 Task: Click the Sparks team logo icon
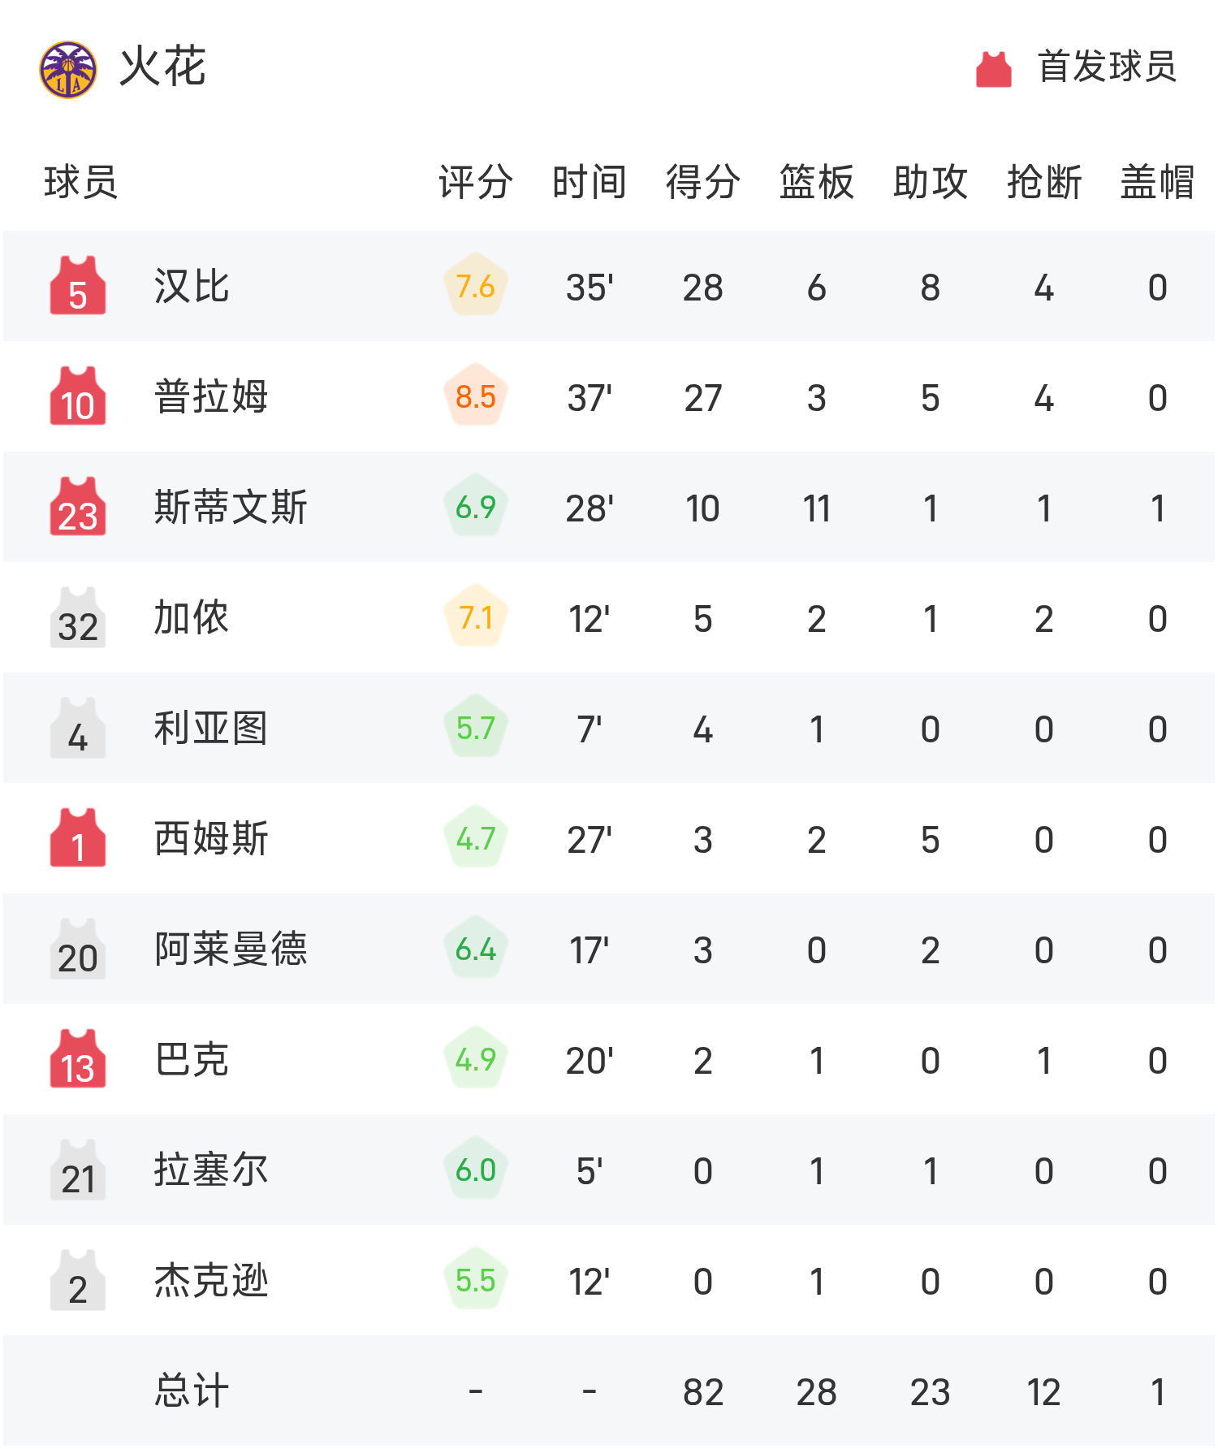pos(68,70)
